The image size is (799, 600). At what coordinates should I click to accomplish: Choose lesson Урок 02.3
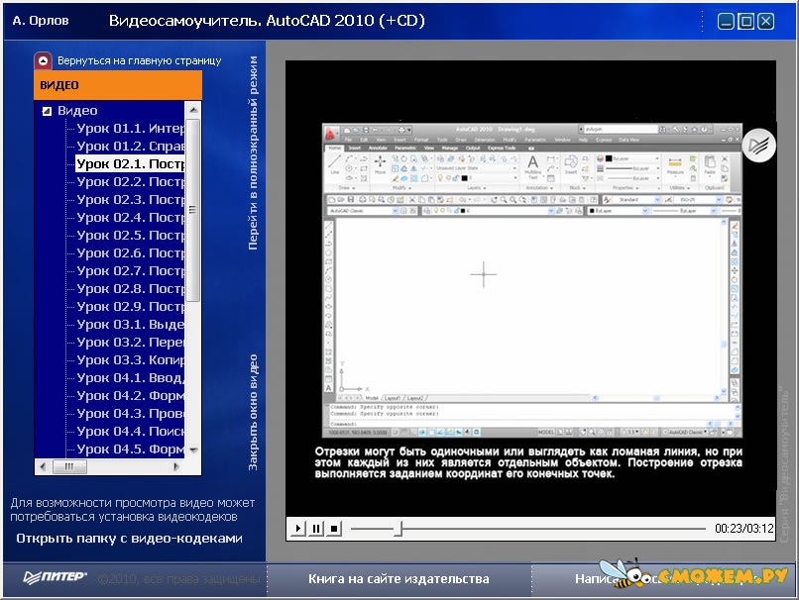(x=131, y=199)
